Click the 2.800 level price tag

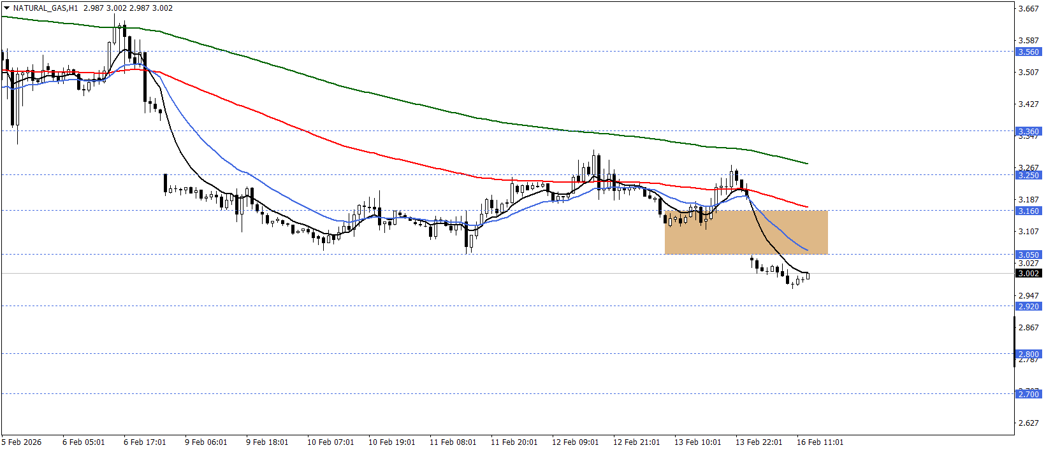(x=1028, y=354)
